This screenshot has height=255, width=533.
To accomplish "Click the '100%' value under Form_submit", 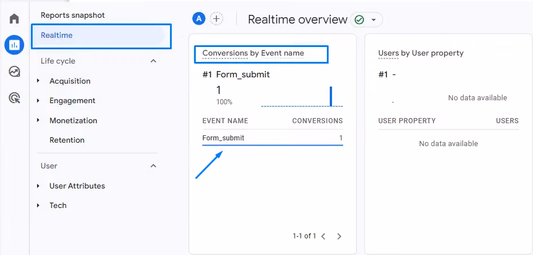I will click(224, 102).
